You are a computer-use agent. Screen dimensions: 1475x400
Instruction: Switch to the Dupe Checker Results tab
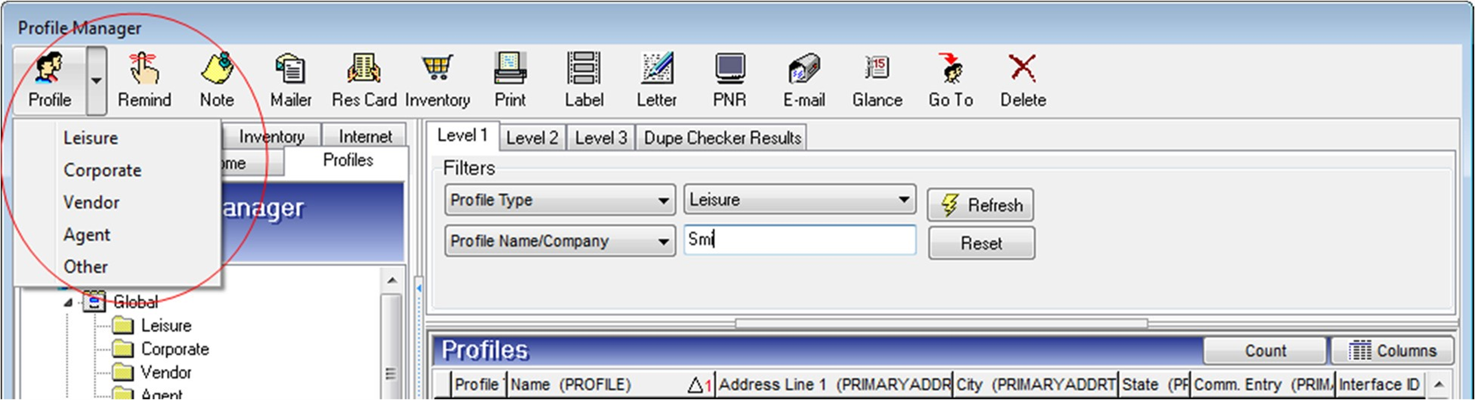pos(722,138)
